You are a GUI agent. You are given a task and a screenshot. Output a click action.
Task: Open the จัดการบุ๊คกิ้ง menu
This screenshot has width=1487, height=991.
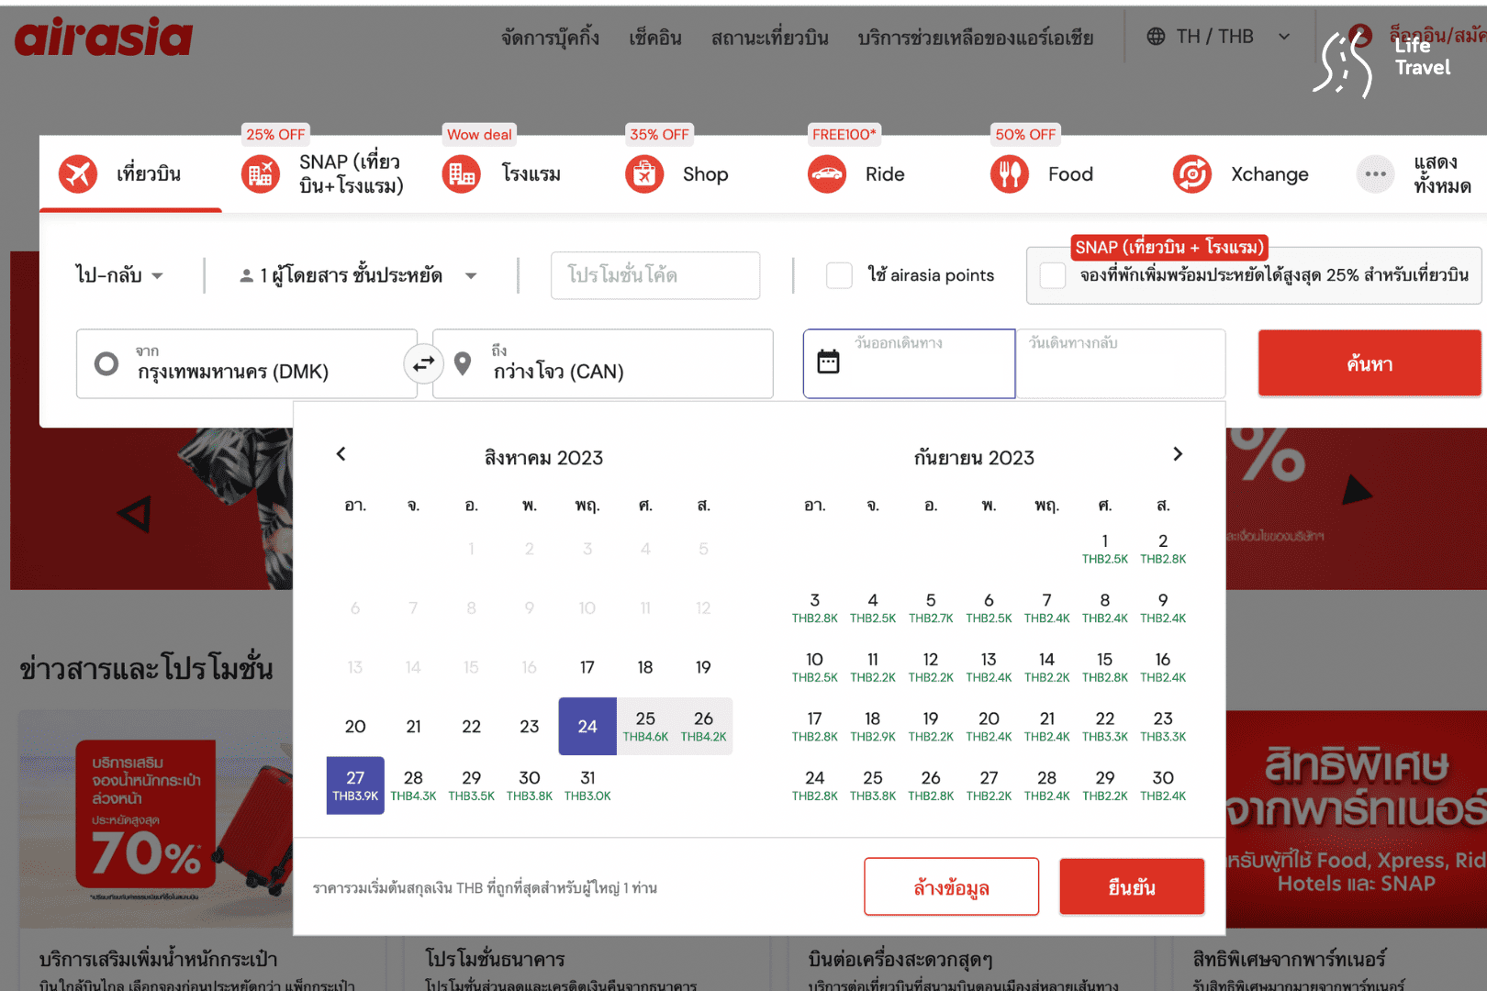click(x=550, y=38)
